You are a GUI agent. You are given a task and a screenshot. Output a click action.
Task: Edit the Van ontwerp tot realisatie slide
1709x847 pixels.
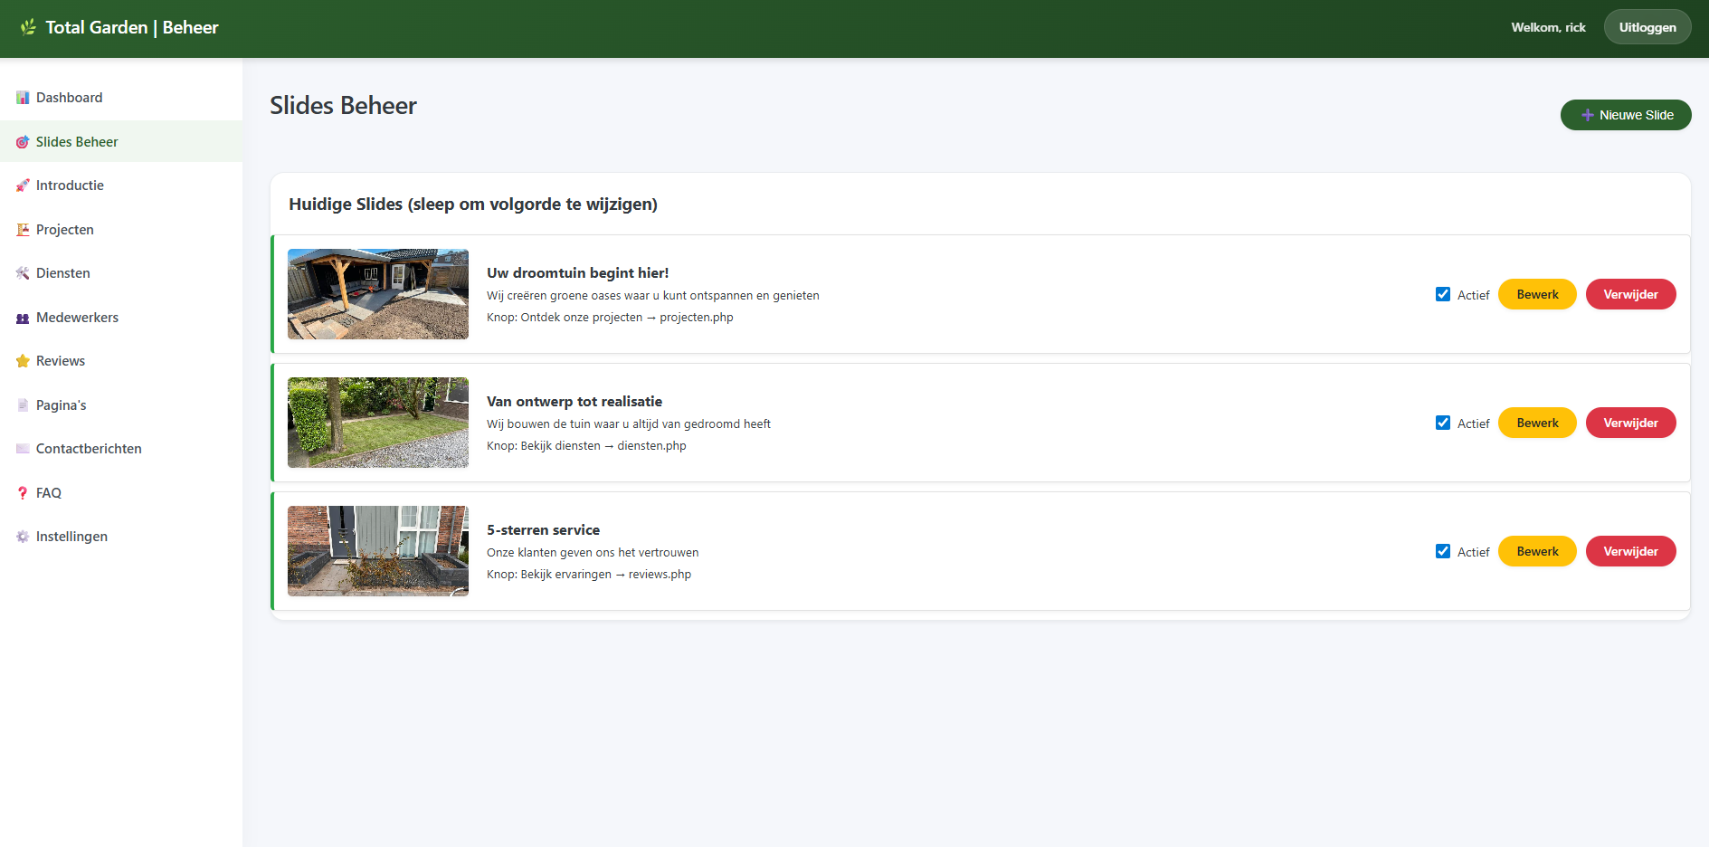pyautogui.click(x=1537, y=423)
